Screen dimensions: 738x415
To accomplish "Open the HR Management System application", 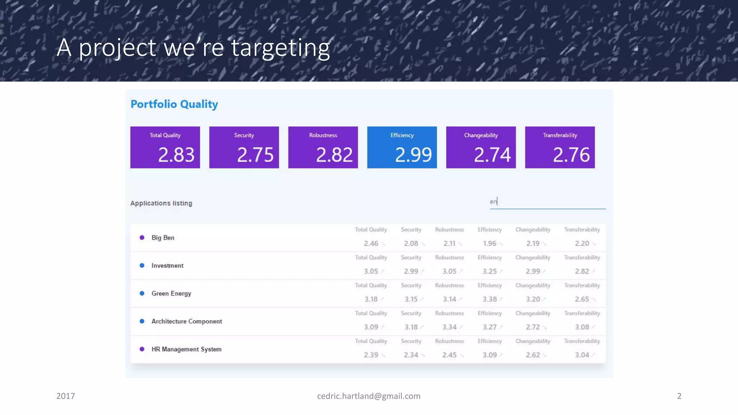I will [x=186, y=349].
